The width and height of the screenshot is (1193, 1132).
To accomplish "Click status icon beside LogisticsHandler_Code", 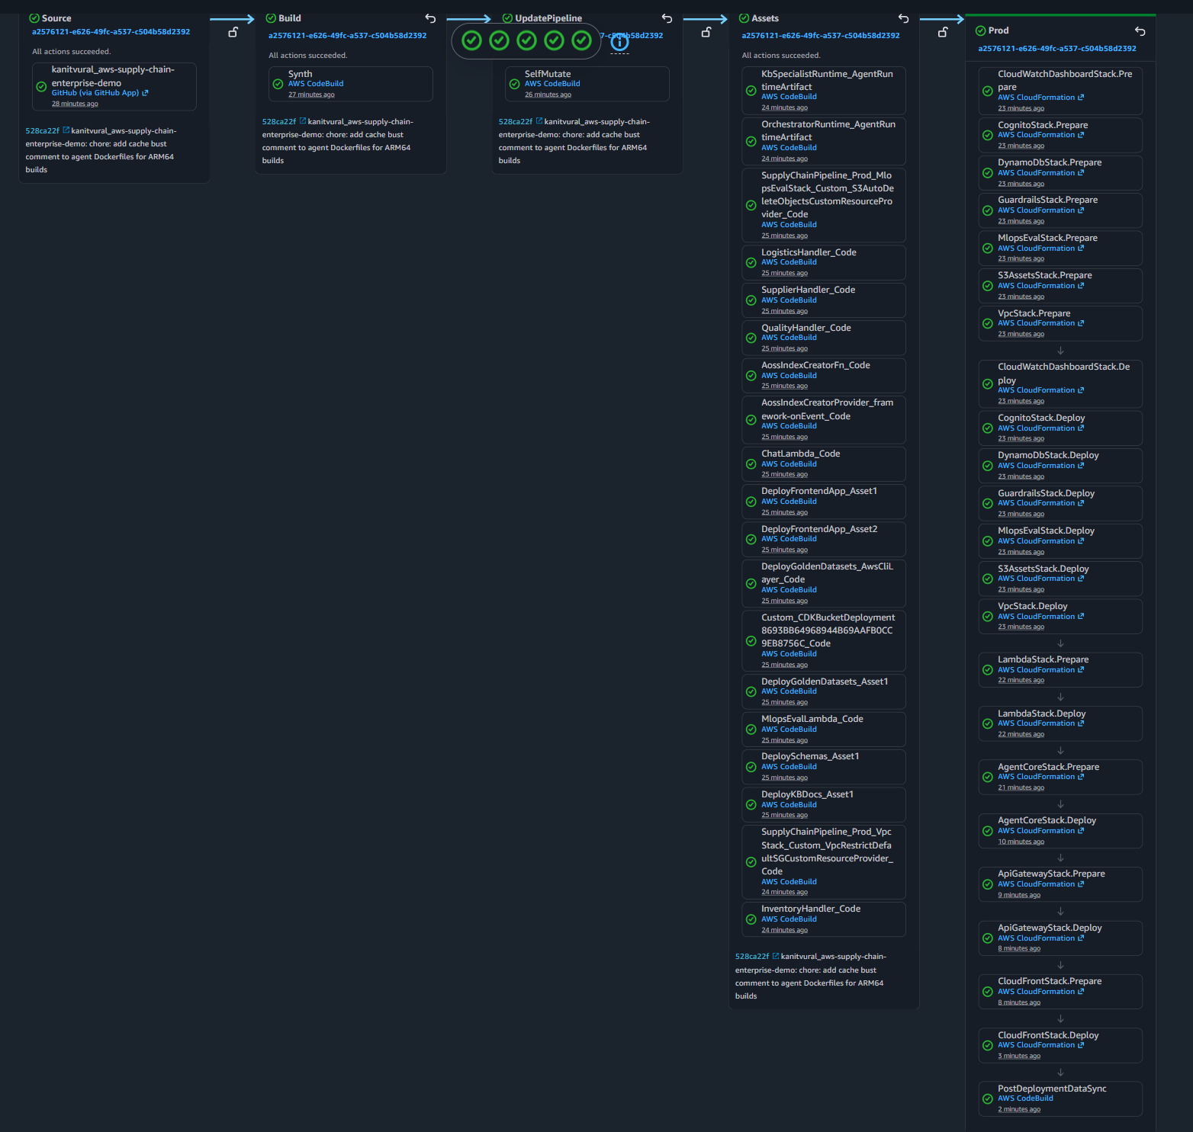I will pos(751,262).
